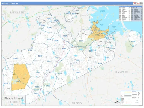The image size is (144, 108).
Task: Click ZIP code 02026 label
Action: 65,36
